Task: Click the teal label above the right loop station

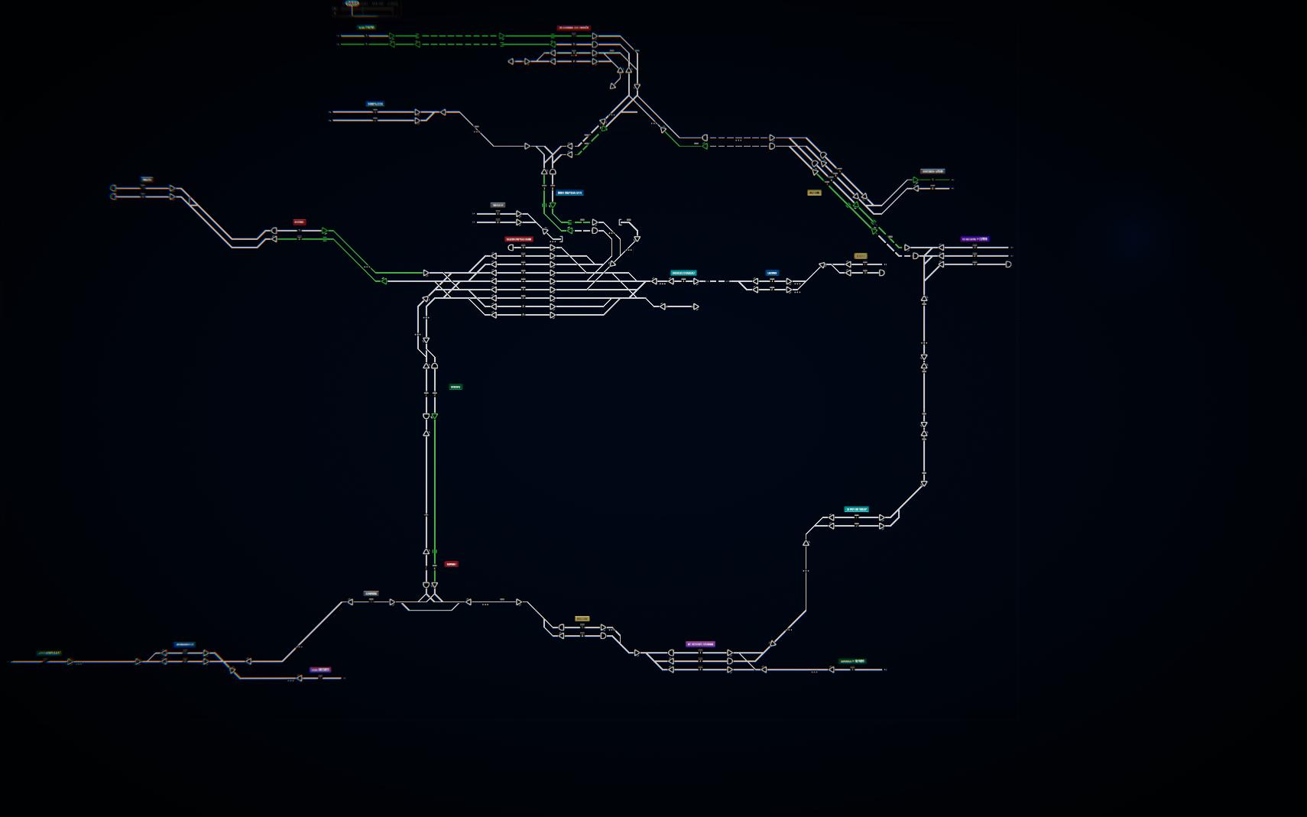Action: point(856,509)
